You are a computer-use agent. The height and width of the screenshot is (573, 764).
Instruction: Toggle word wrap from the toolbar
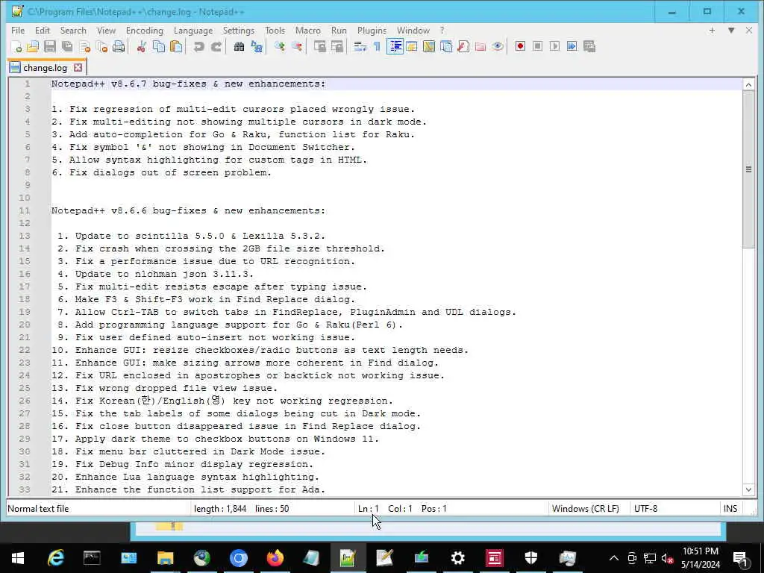click(360, 47)
